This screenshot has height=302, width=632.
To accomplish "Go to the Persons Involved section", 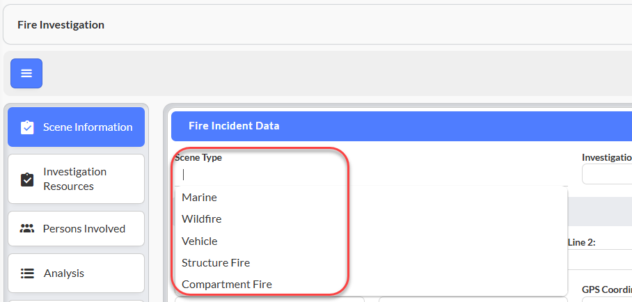I will tap(76, 229).
